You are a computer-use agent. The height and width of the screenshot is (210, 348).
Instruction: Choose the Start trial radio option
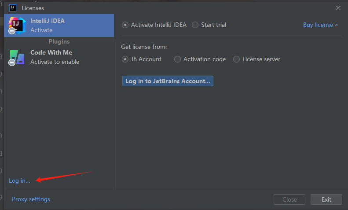195,25
